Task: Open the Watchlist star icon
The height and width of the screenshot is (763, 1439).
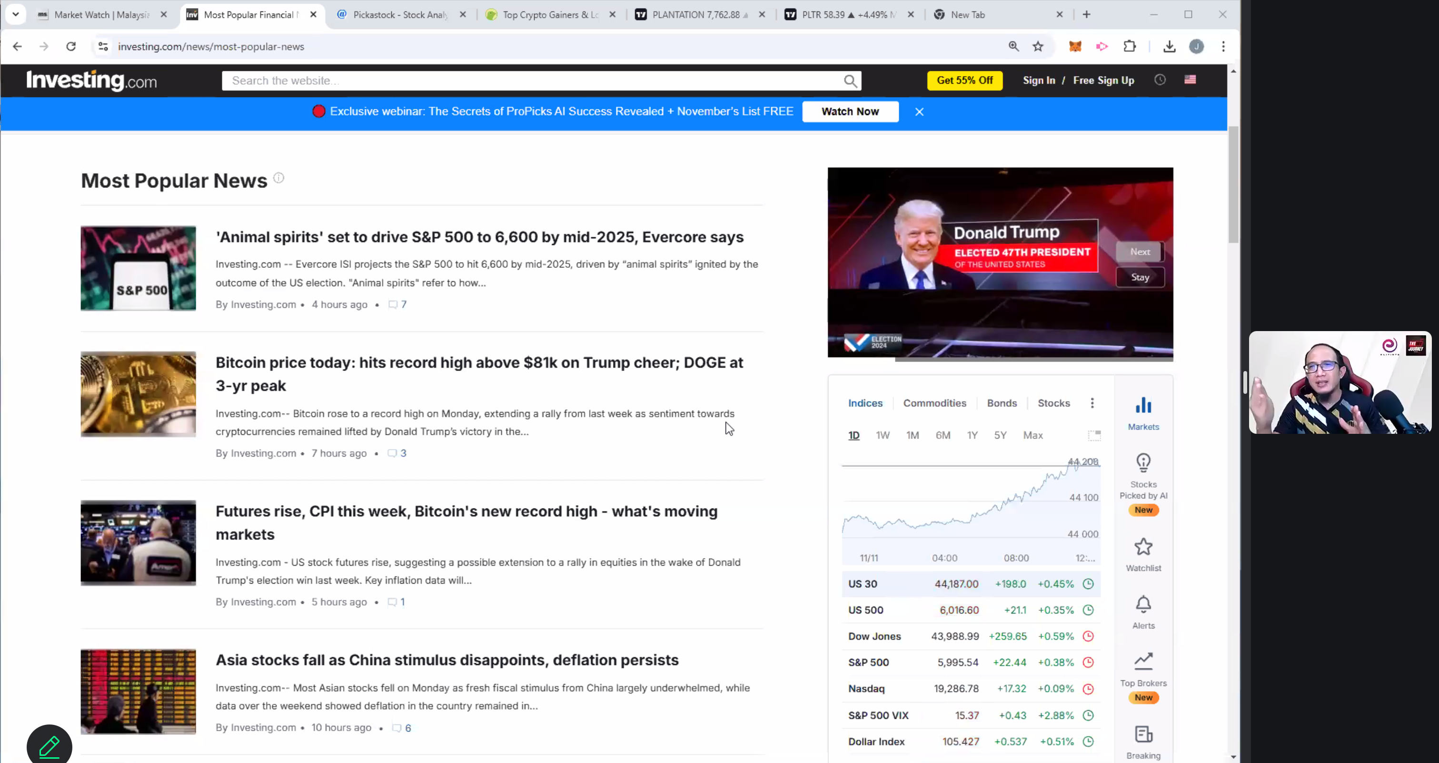Action: (x=1143, y=547)
